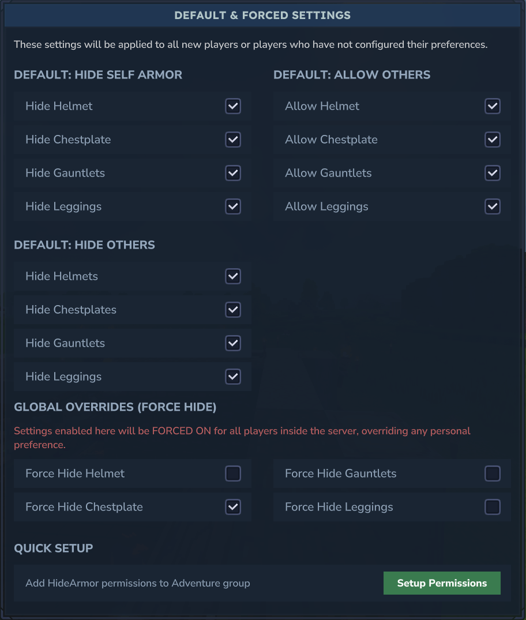Uncheck Hide Leggings under Hide Others
526x620 pixels.
coord(233,377)
